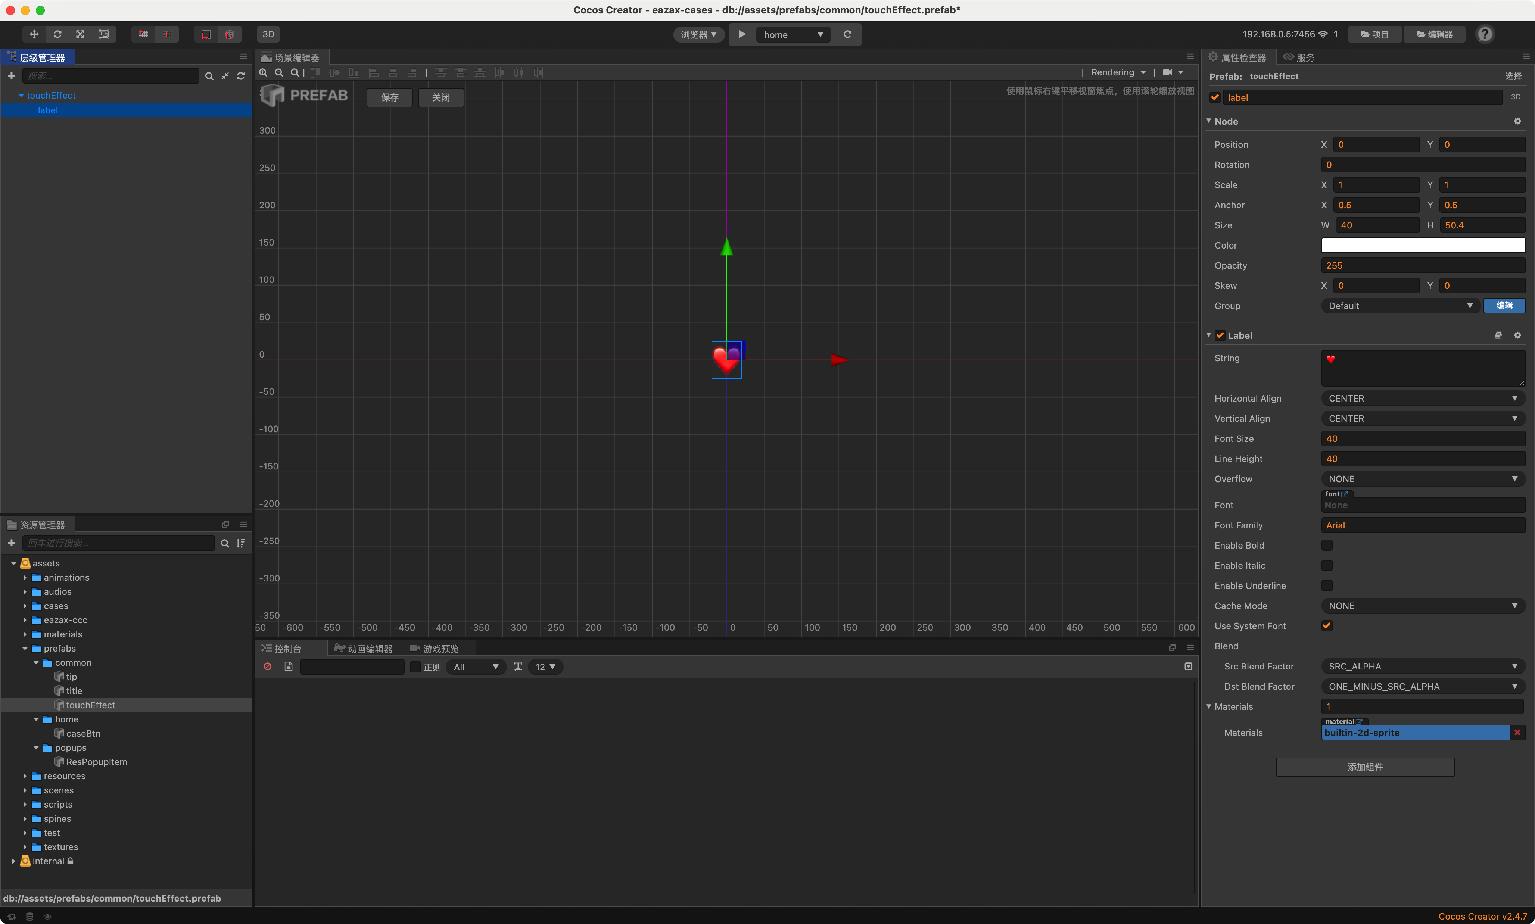Enable Bold checkbox for label
The height and width of the screenshot is (924, 1535).
tap(1327, 546)
